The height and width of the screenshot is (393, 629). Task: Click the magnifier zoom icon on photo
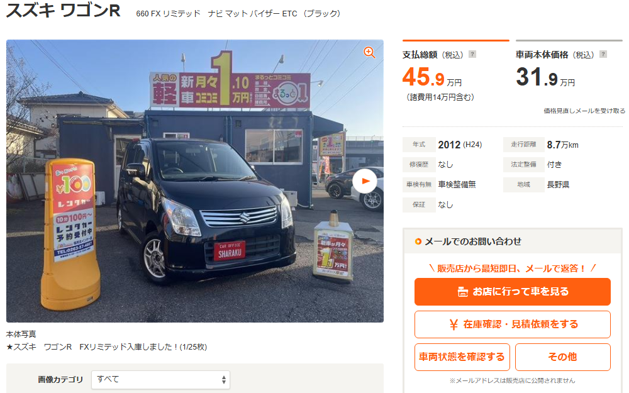369,53
